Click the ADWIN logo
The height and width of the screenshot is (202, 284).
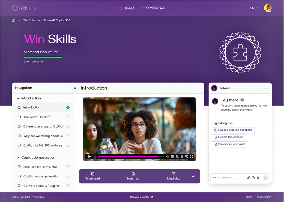point(24,8)
